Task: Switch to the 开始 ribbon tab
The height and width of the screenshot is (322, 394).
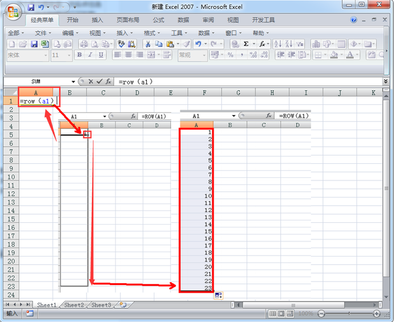Action: [x=72, y=20]
